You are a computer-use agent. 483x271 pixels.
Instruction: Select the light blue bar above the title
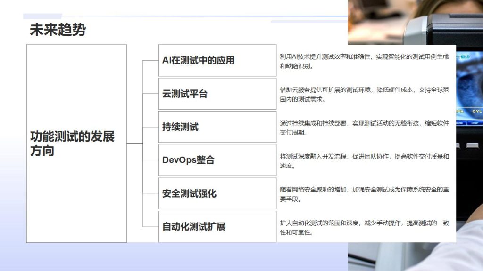pos(42,16)
